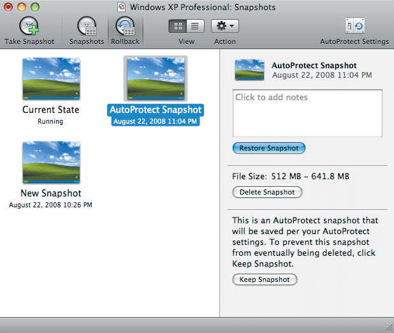Click the window resize grip corner

tap(390, 327)
